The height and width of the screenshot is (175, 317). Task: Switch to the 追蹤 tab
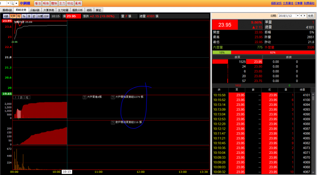[x=89, y=10]
